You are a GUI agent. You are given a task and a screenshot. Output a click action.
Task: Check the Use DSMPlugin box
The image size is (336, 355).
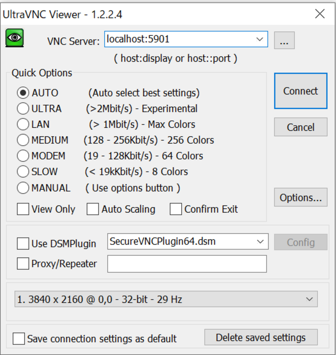coord(23,244)
